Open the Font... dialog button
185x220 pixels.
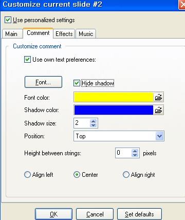click(43, 82)
